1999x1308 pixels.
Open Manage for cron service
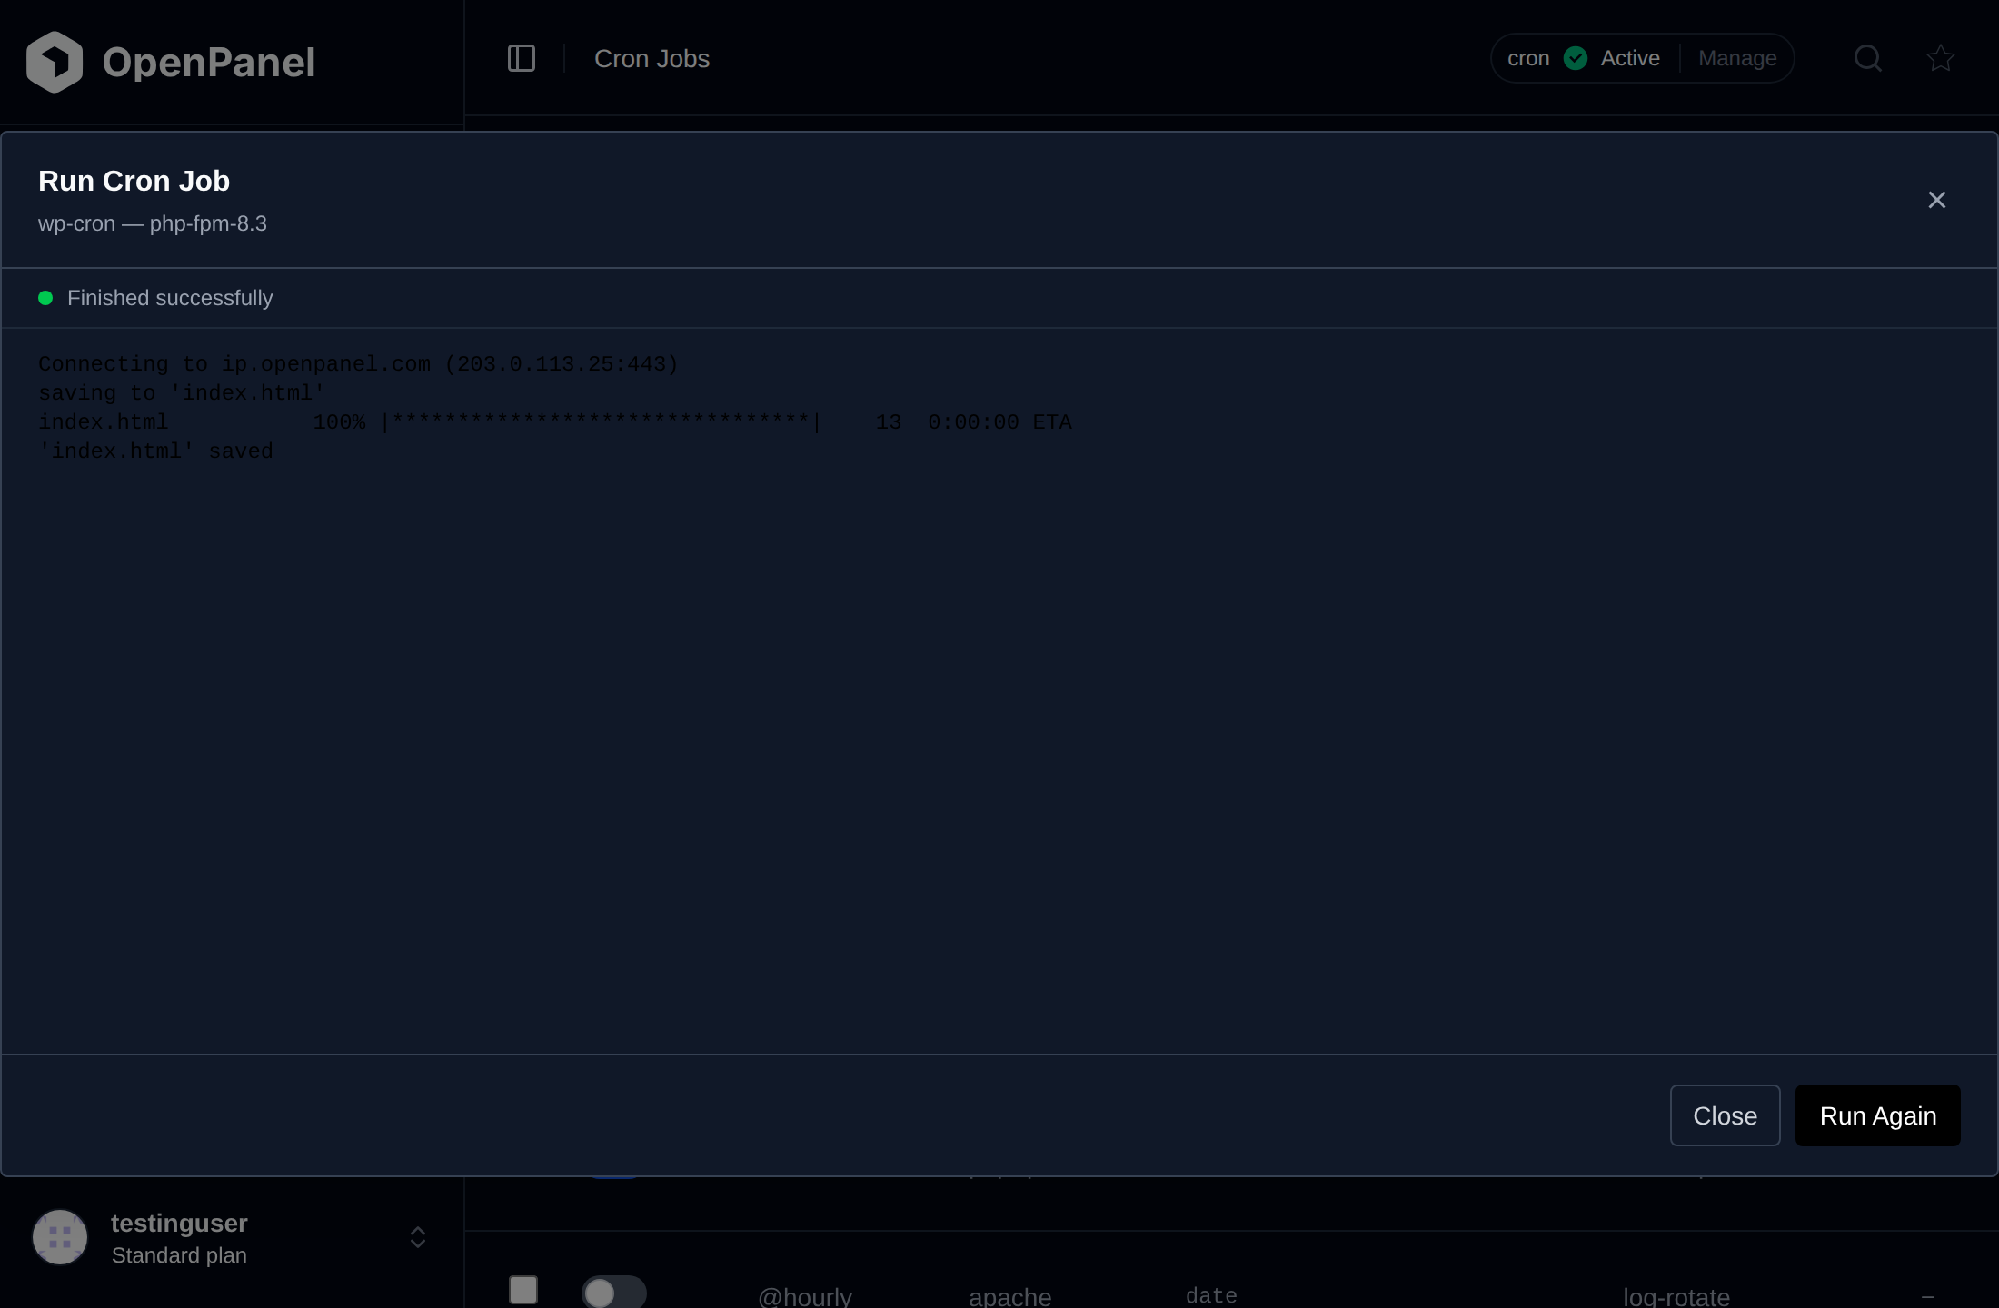(x=1737, y=58)
